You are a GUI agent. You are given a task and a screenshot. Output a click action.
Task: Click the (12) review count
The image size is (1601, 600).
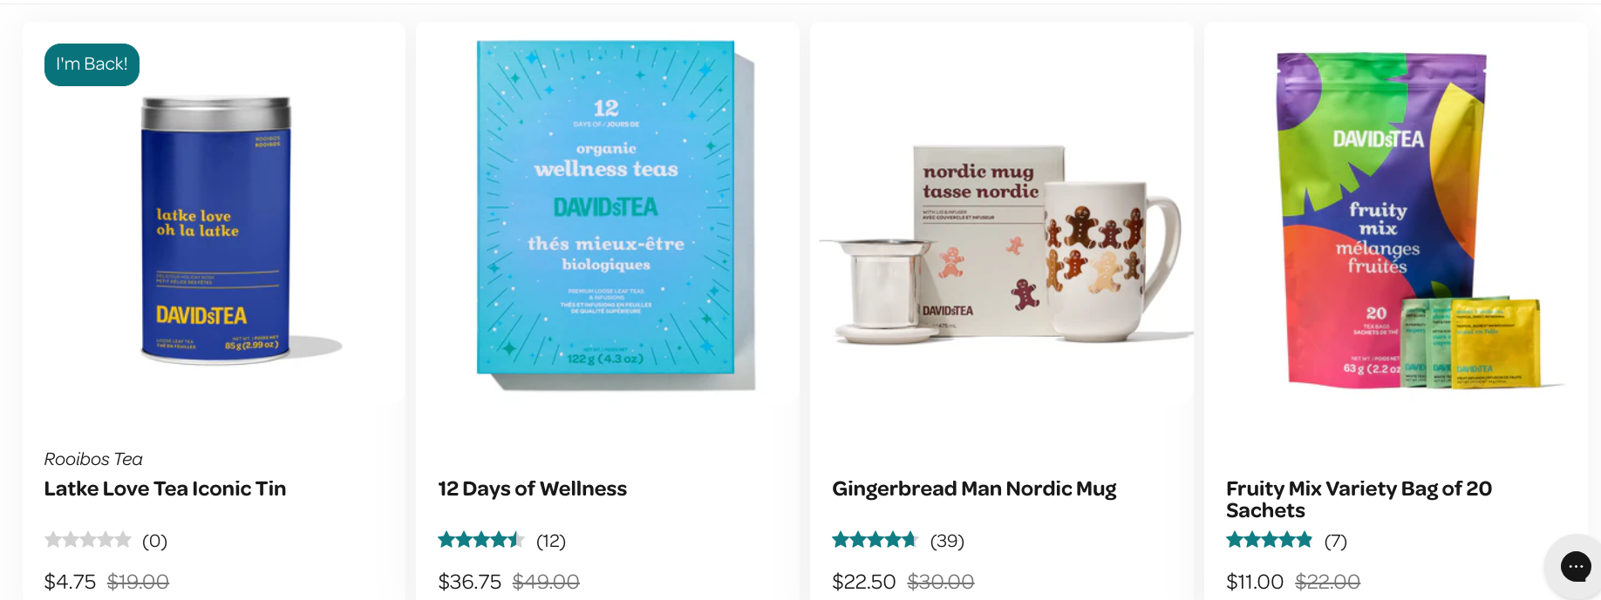[551, 541]
